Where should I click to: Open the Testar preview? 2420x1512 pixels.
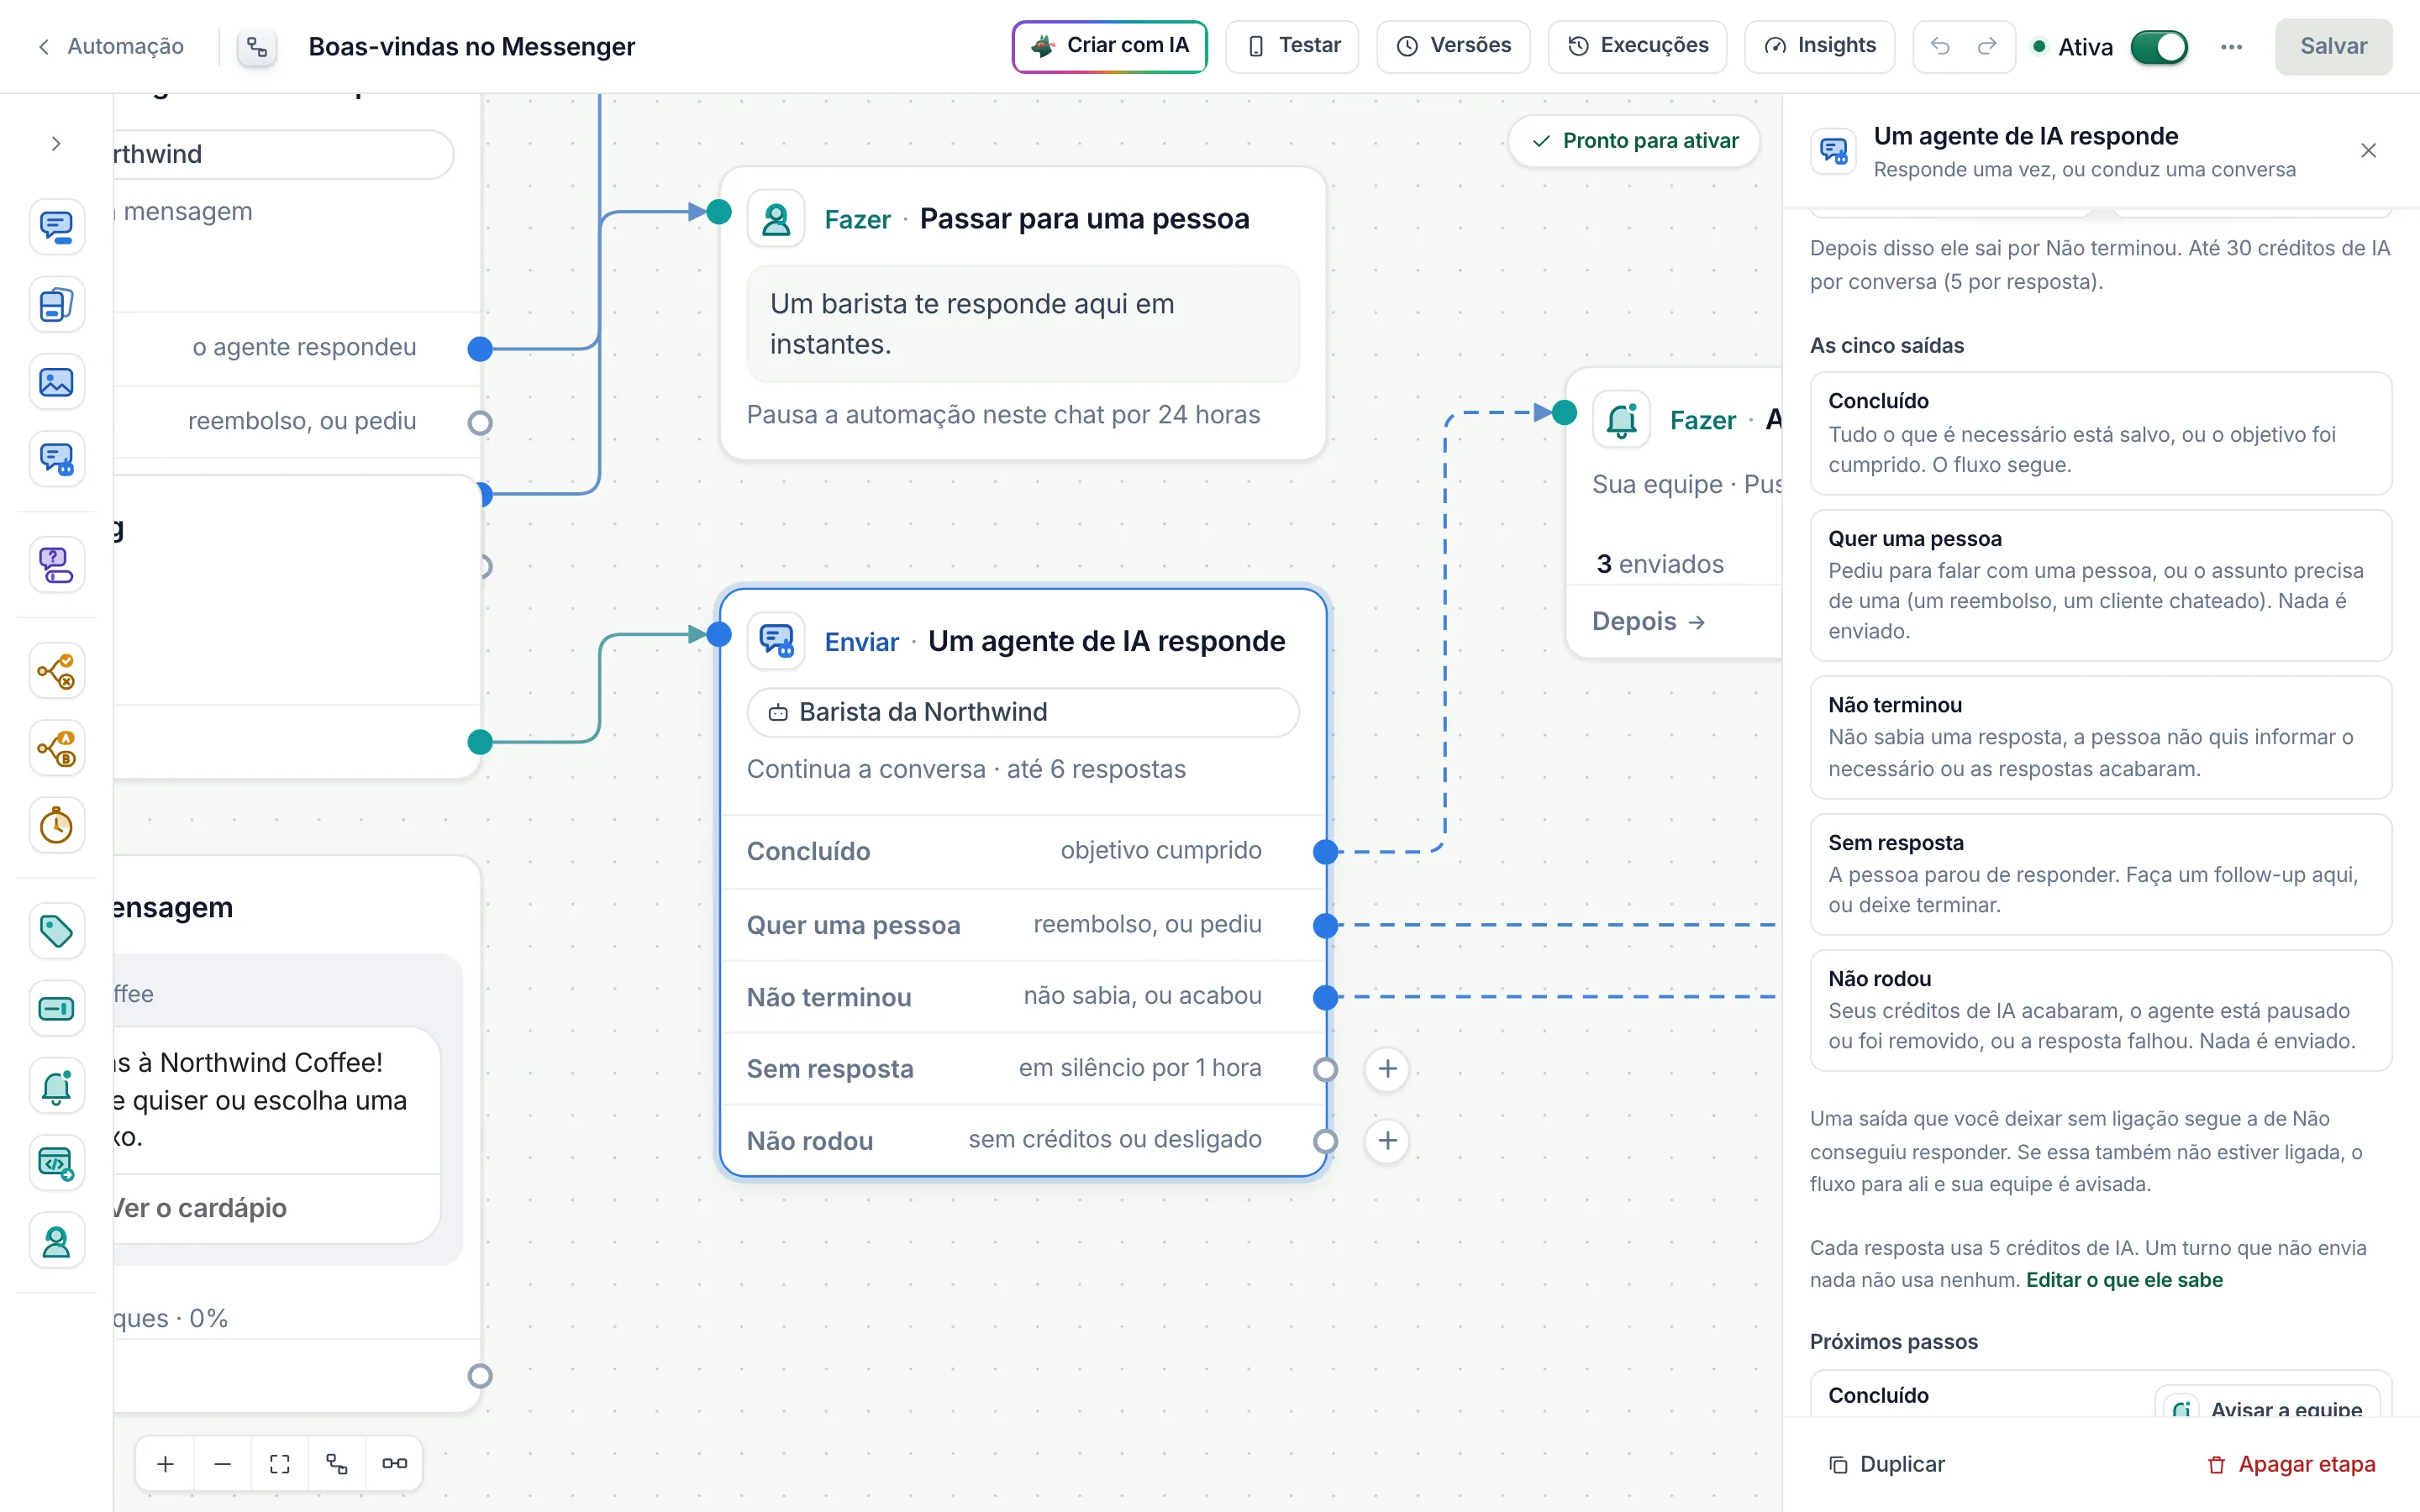click(x=1292, y=46)
